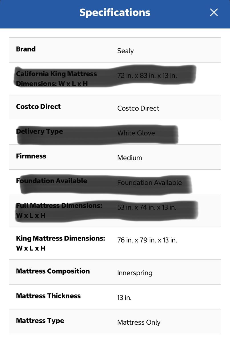Tap Full Mattress Dimensions label

59,210
